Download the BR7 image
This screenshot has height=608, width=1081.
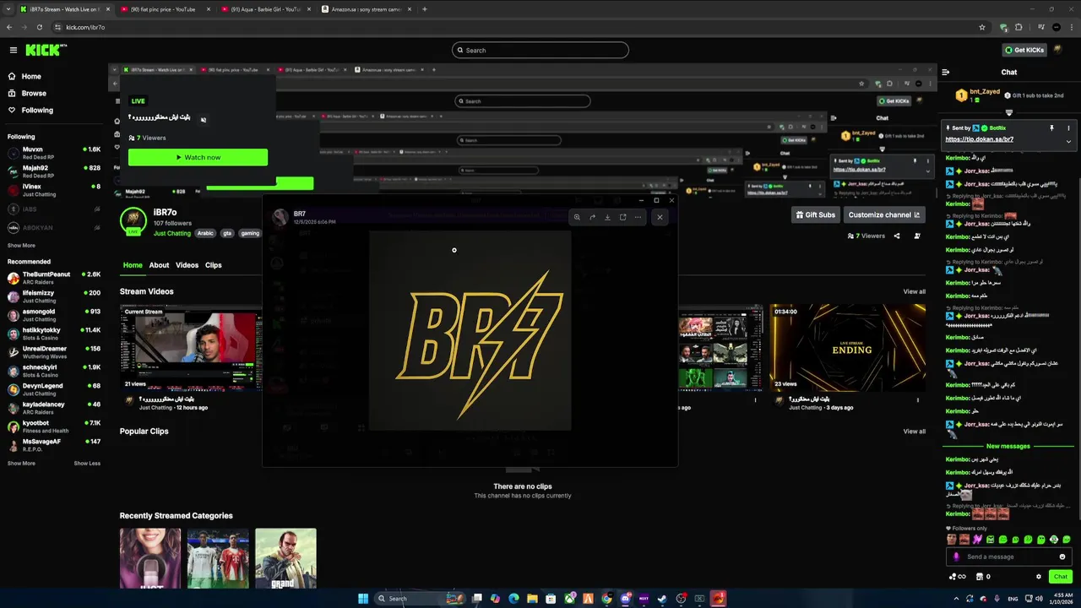point(607,217)
